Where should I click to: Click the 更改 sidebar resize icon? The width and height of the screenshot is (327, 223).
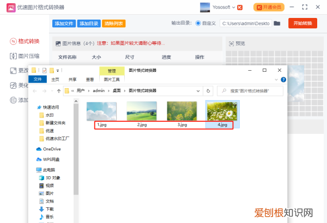pos(13,71)
